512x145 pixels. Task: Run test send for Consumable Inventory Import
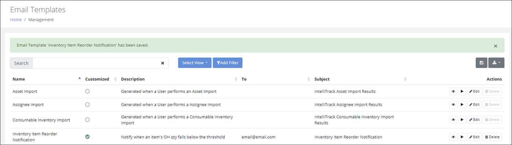462,120
